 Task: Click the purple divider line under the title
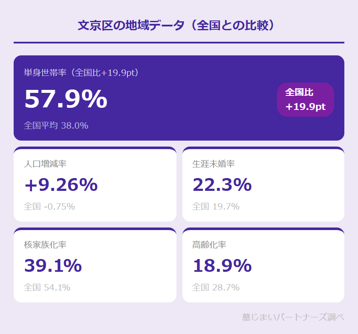point(179,43)
